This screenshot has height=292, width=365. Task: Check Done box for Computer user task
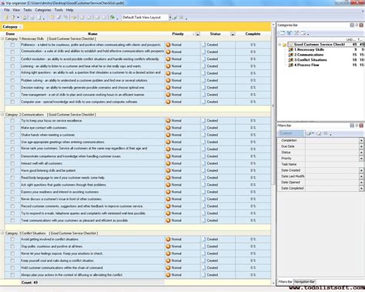click(12, 102)
